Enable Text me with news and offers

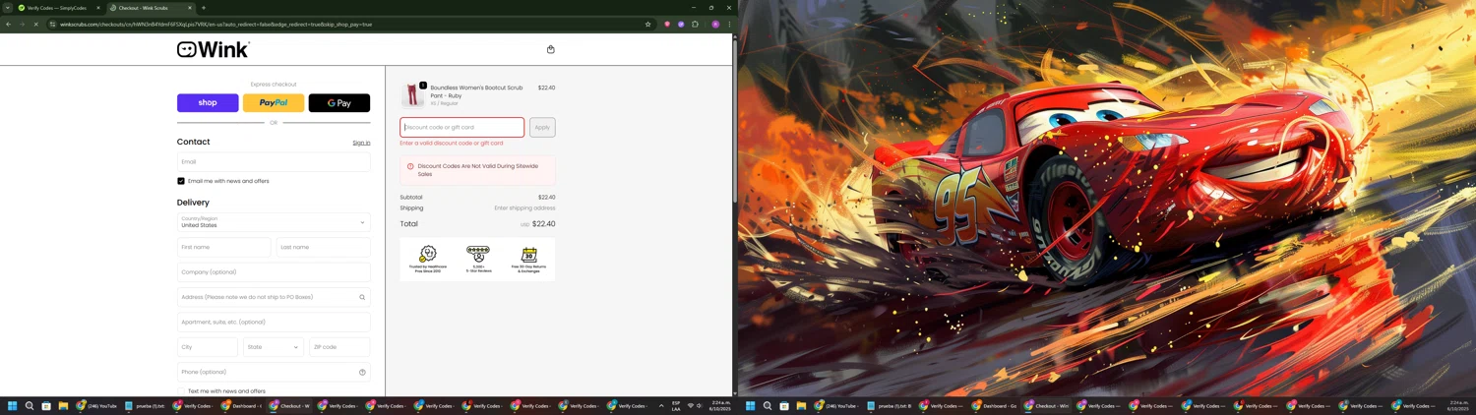point(181,391)
